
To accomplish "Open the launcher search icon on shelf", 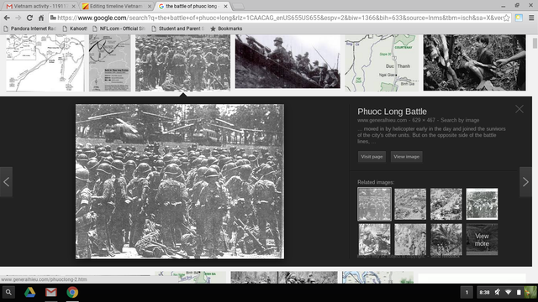I will (8, 293).
